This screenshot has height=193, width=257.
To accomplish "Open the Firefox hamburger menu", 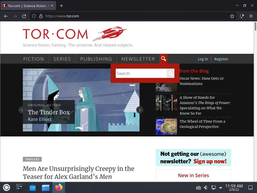I will (251, 16).
